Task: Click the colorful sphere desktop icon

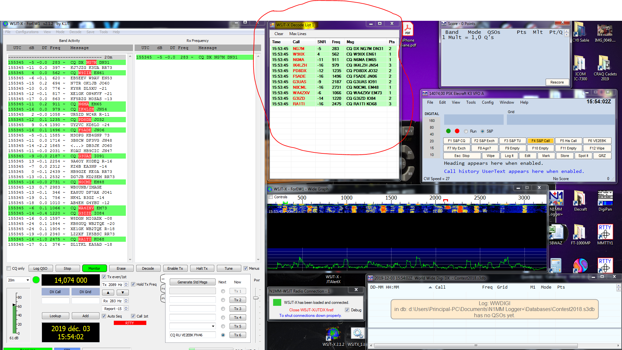Action: [580, 265]
